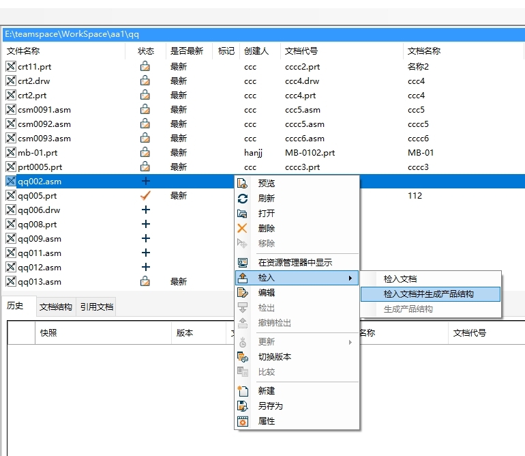Click the lock status icon for csm0093.asm
Screen dimensions: 525x456
coord(145,138)
